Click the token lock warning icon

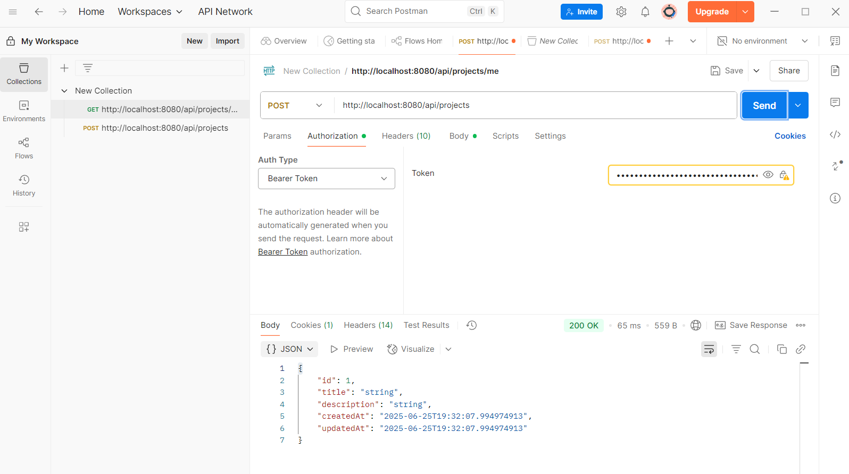point(784,175)
